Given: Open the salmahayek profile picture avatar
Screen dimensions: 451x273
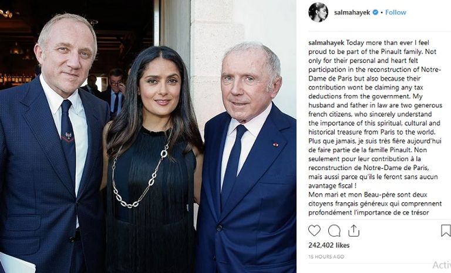Looking at the screenshot, I should (318, 12).
